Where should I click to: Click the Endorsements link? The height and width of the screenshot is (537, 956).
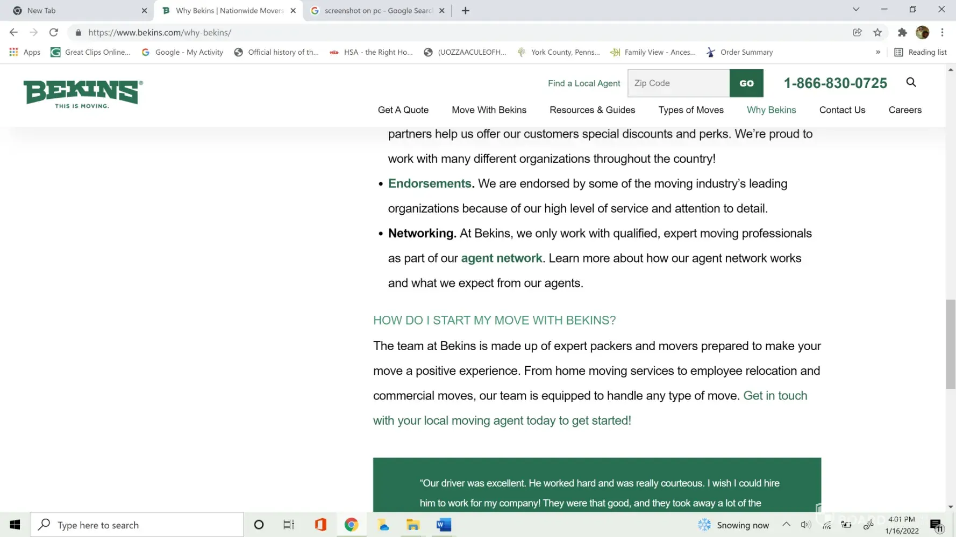[429, 184]
